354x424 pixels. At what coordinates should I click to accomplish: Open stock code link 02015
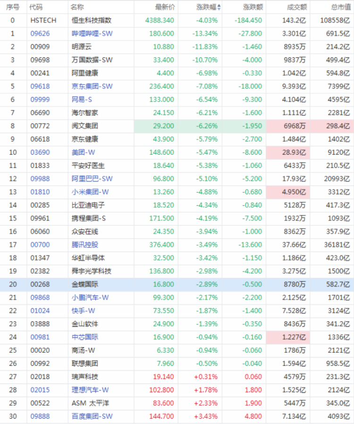pos(40,390)
